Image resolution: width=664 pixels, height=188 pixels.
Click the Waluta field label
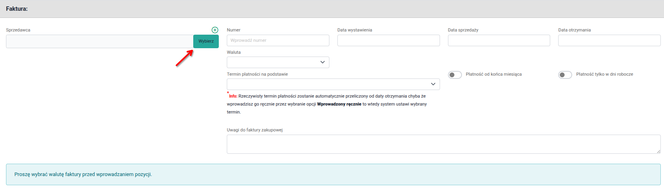[234, 52]
